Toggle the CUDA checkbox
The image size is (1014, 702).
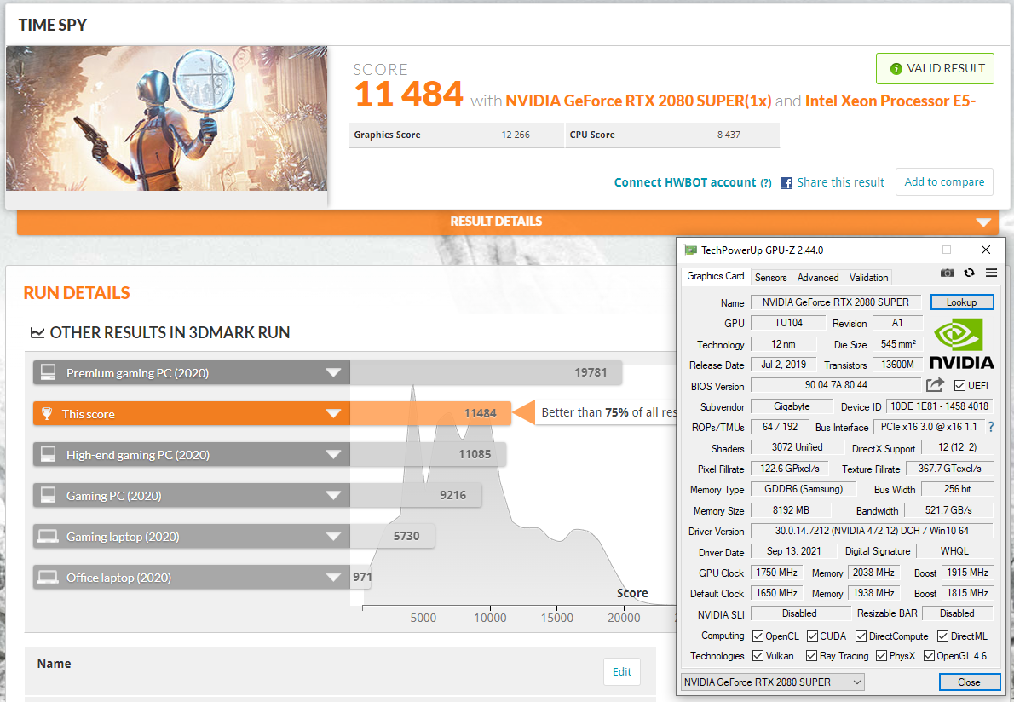813,636
